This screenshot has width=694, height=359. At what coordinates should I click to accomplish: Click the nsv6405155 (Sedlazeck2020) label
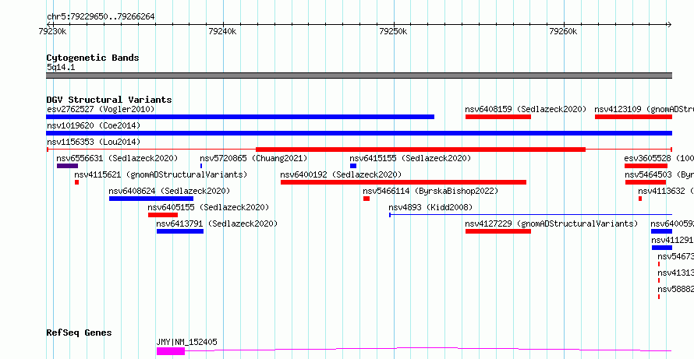click(x=208, y=207)
